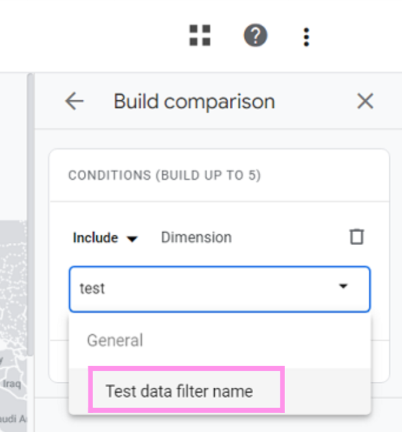Screen dimensions: 402x432
Task: Click the dimension search field containing 'test'
Action: pyautogui.click(x=201, y=288)
